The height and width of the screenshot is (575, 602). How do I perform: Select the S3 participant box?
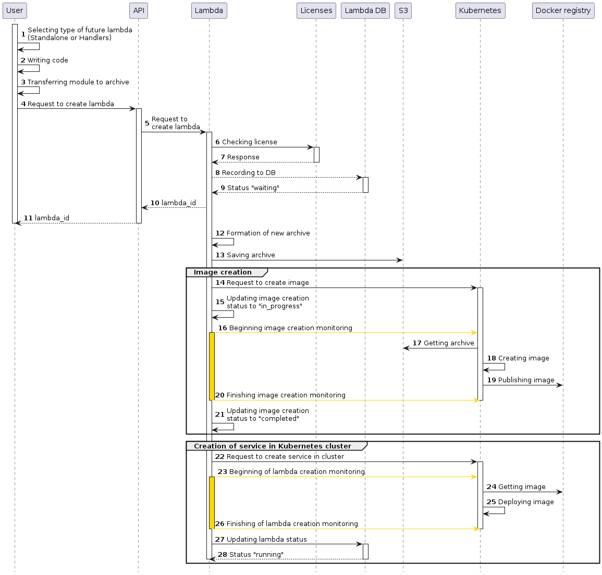click(x=403, y=10)
